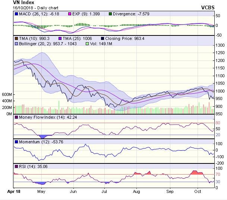
Task: Click the TMA (10): 990.3 label
Action: tap(34, 38)
